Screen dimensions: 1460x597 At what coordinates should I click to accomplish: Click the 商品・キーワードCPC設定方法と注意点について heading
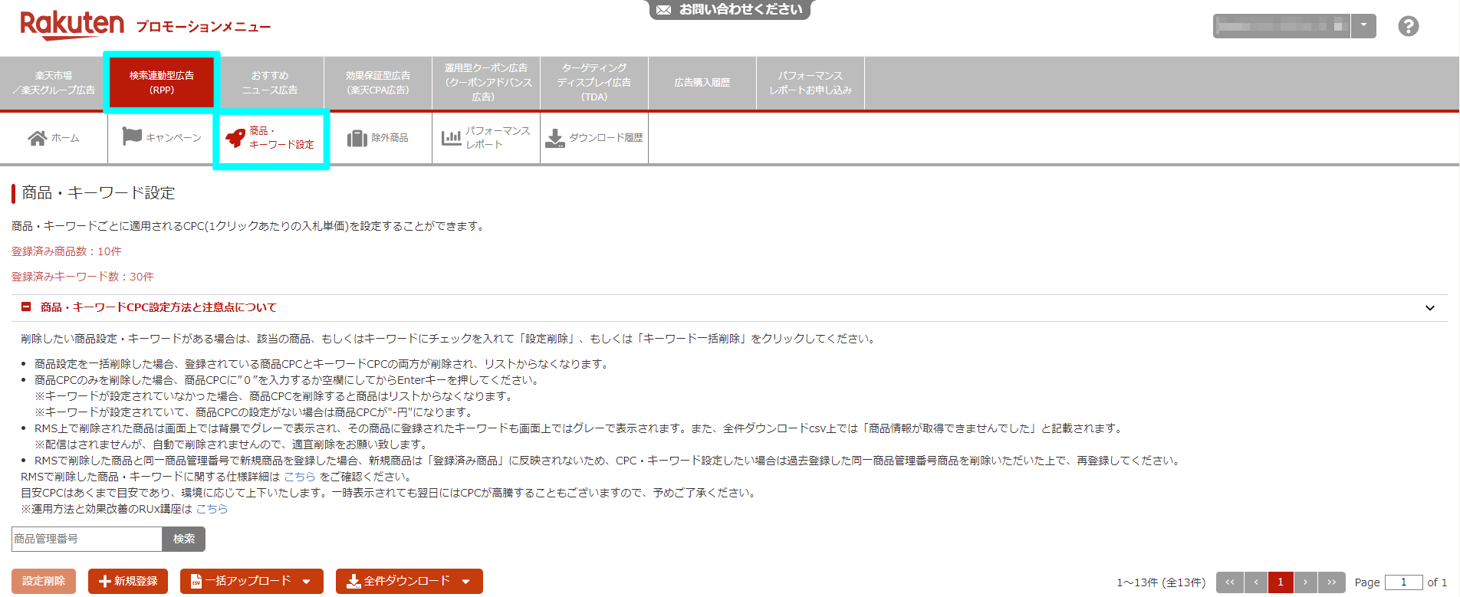(159, 307)
